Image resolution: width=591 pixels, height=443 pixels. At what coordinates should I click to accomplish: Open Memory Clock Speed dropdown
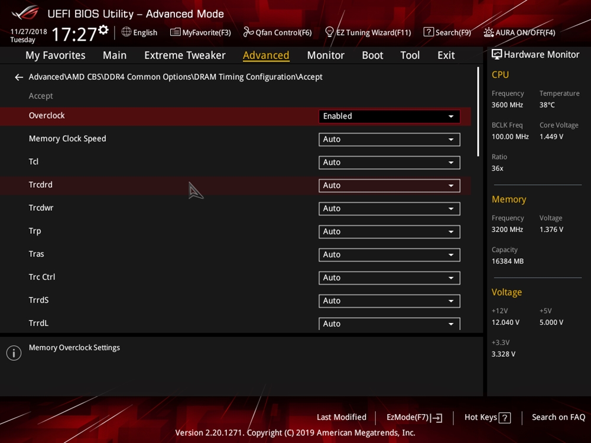(389, 139)
